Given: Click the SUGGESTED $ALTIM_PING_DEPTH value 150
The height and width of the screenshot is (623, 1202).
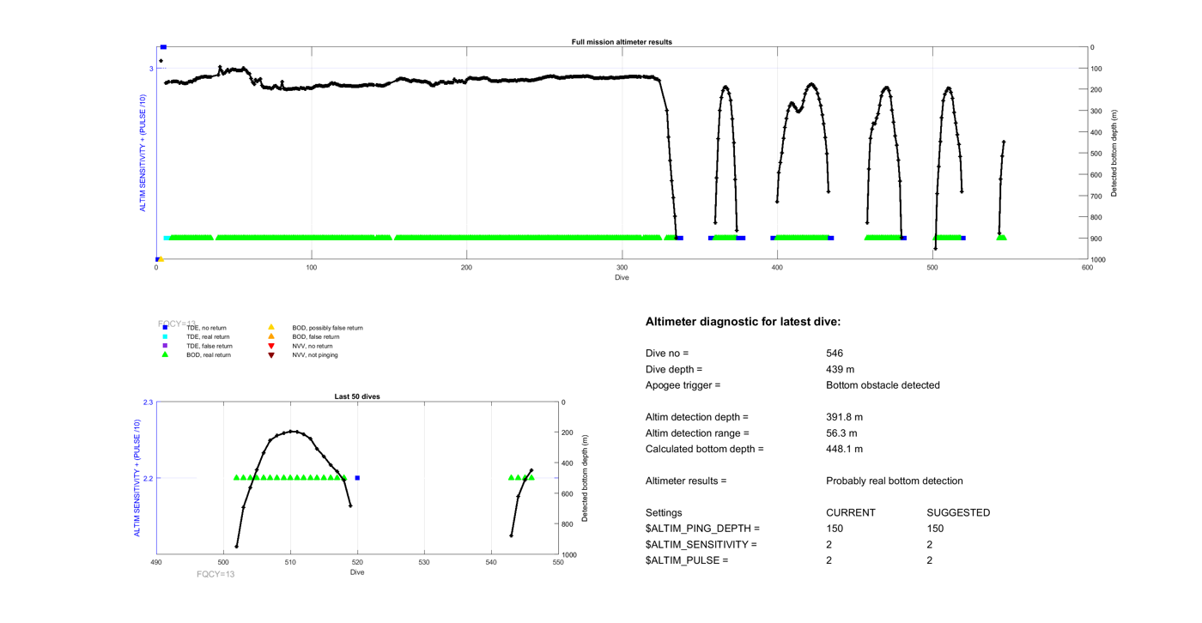Looking at the screenshot, I should coord(936,529).
